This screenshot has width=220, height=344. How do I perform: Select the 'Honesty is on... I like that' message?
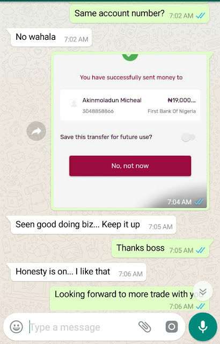click(78, 272)
